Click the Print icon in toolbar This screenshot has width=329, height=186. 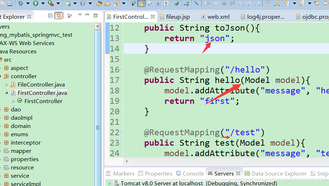(10, 3)
